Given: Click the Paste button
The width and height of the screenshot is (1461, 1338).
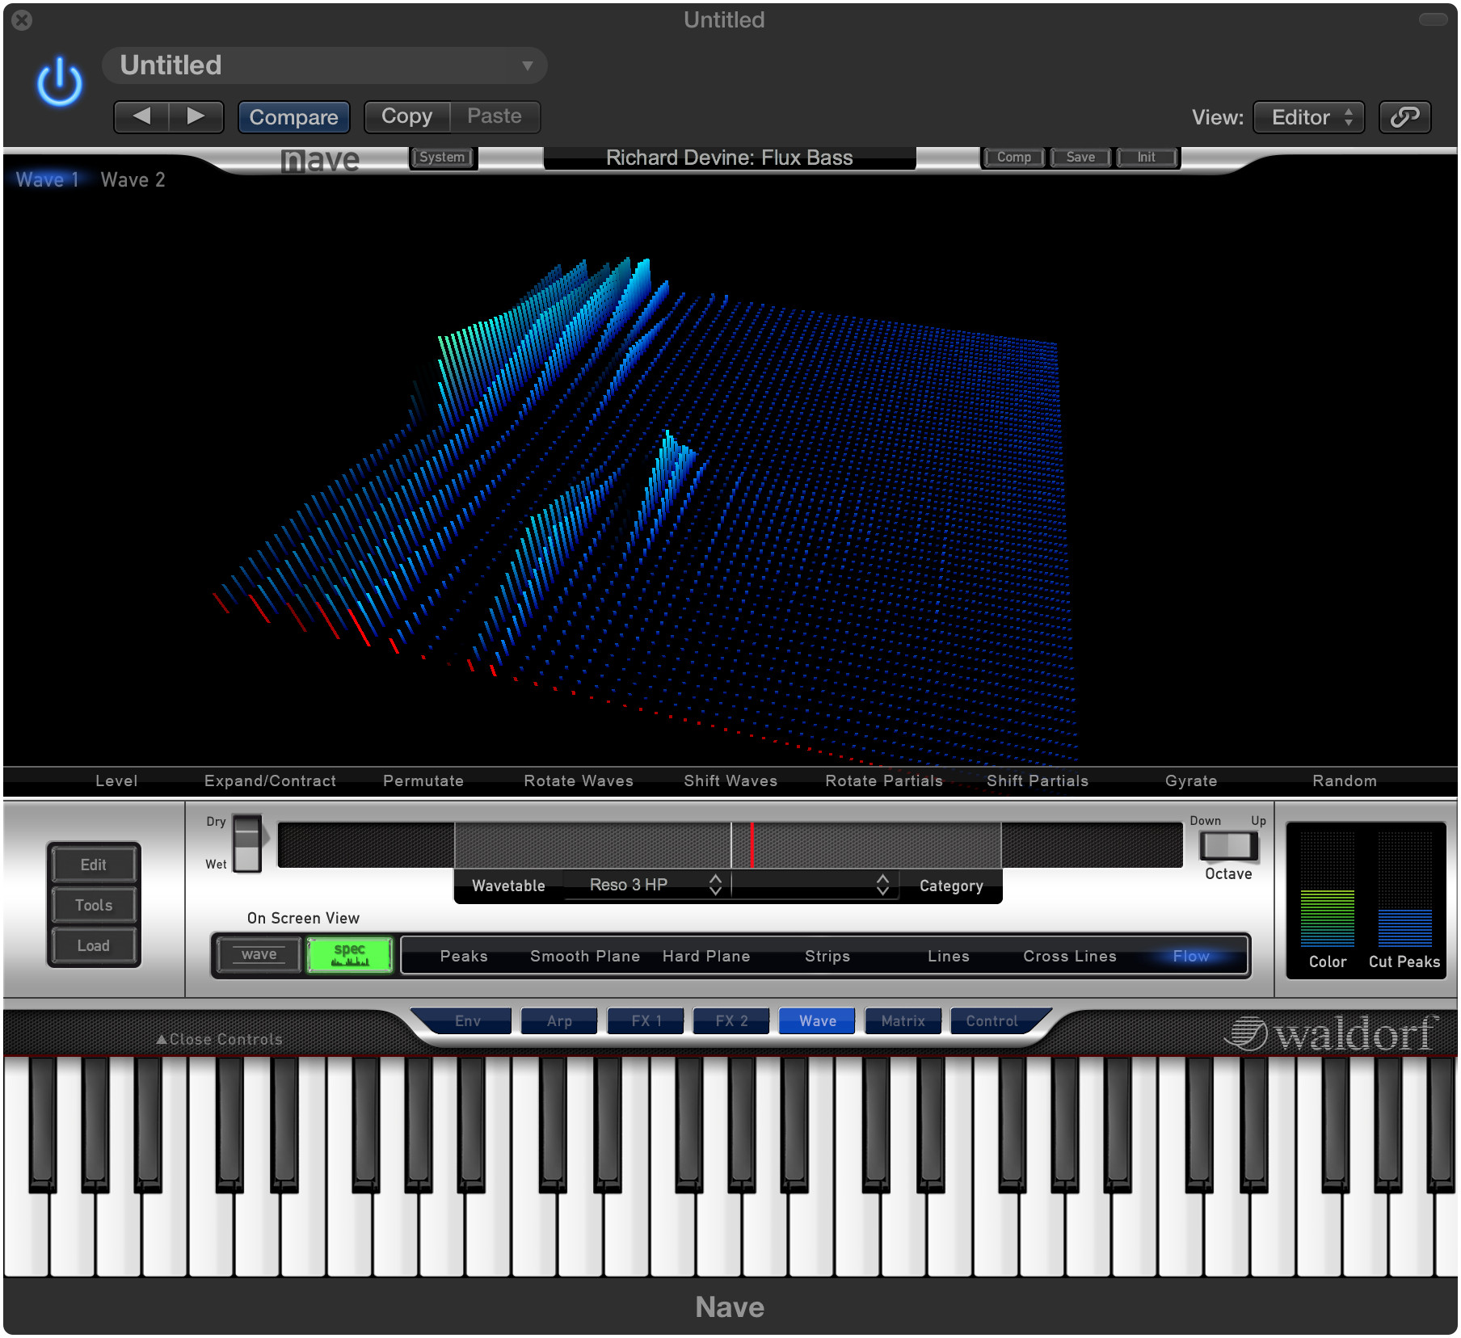Looking at the screenshot, I should point(495,116).
